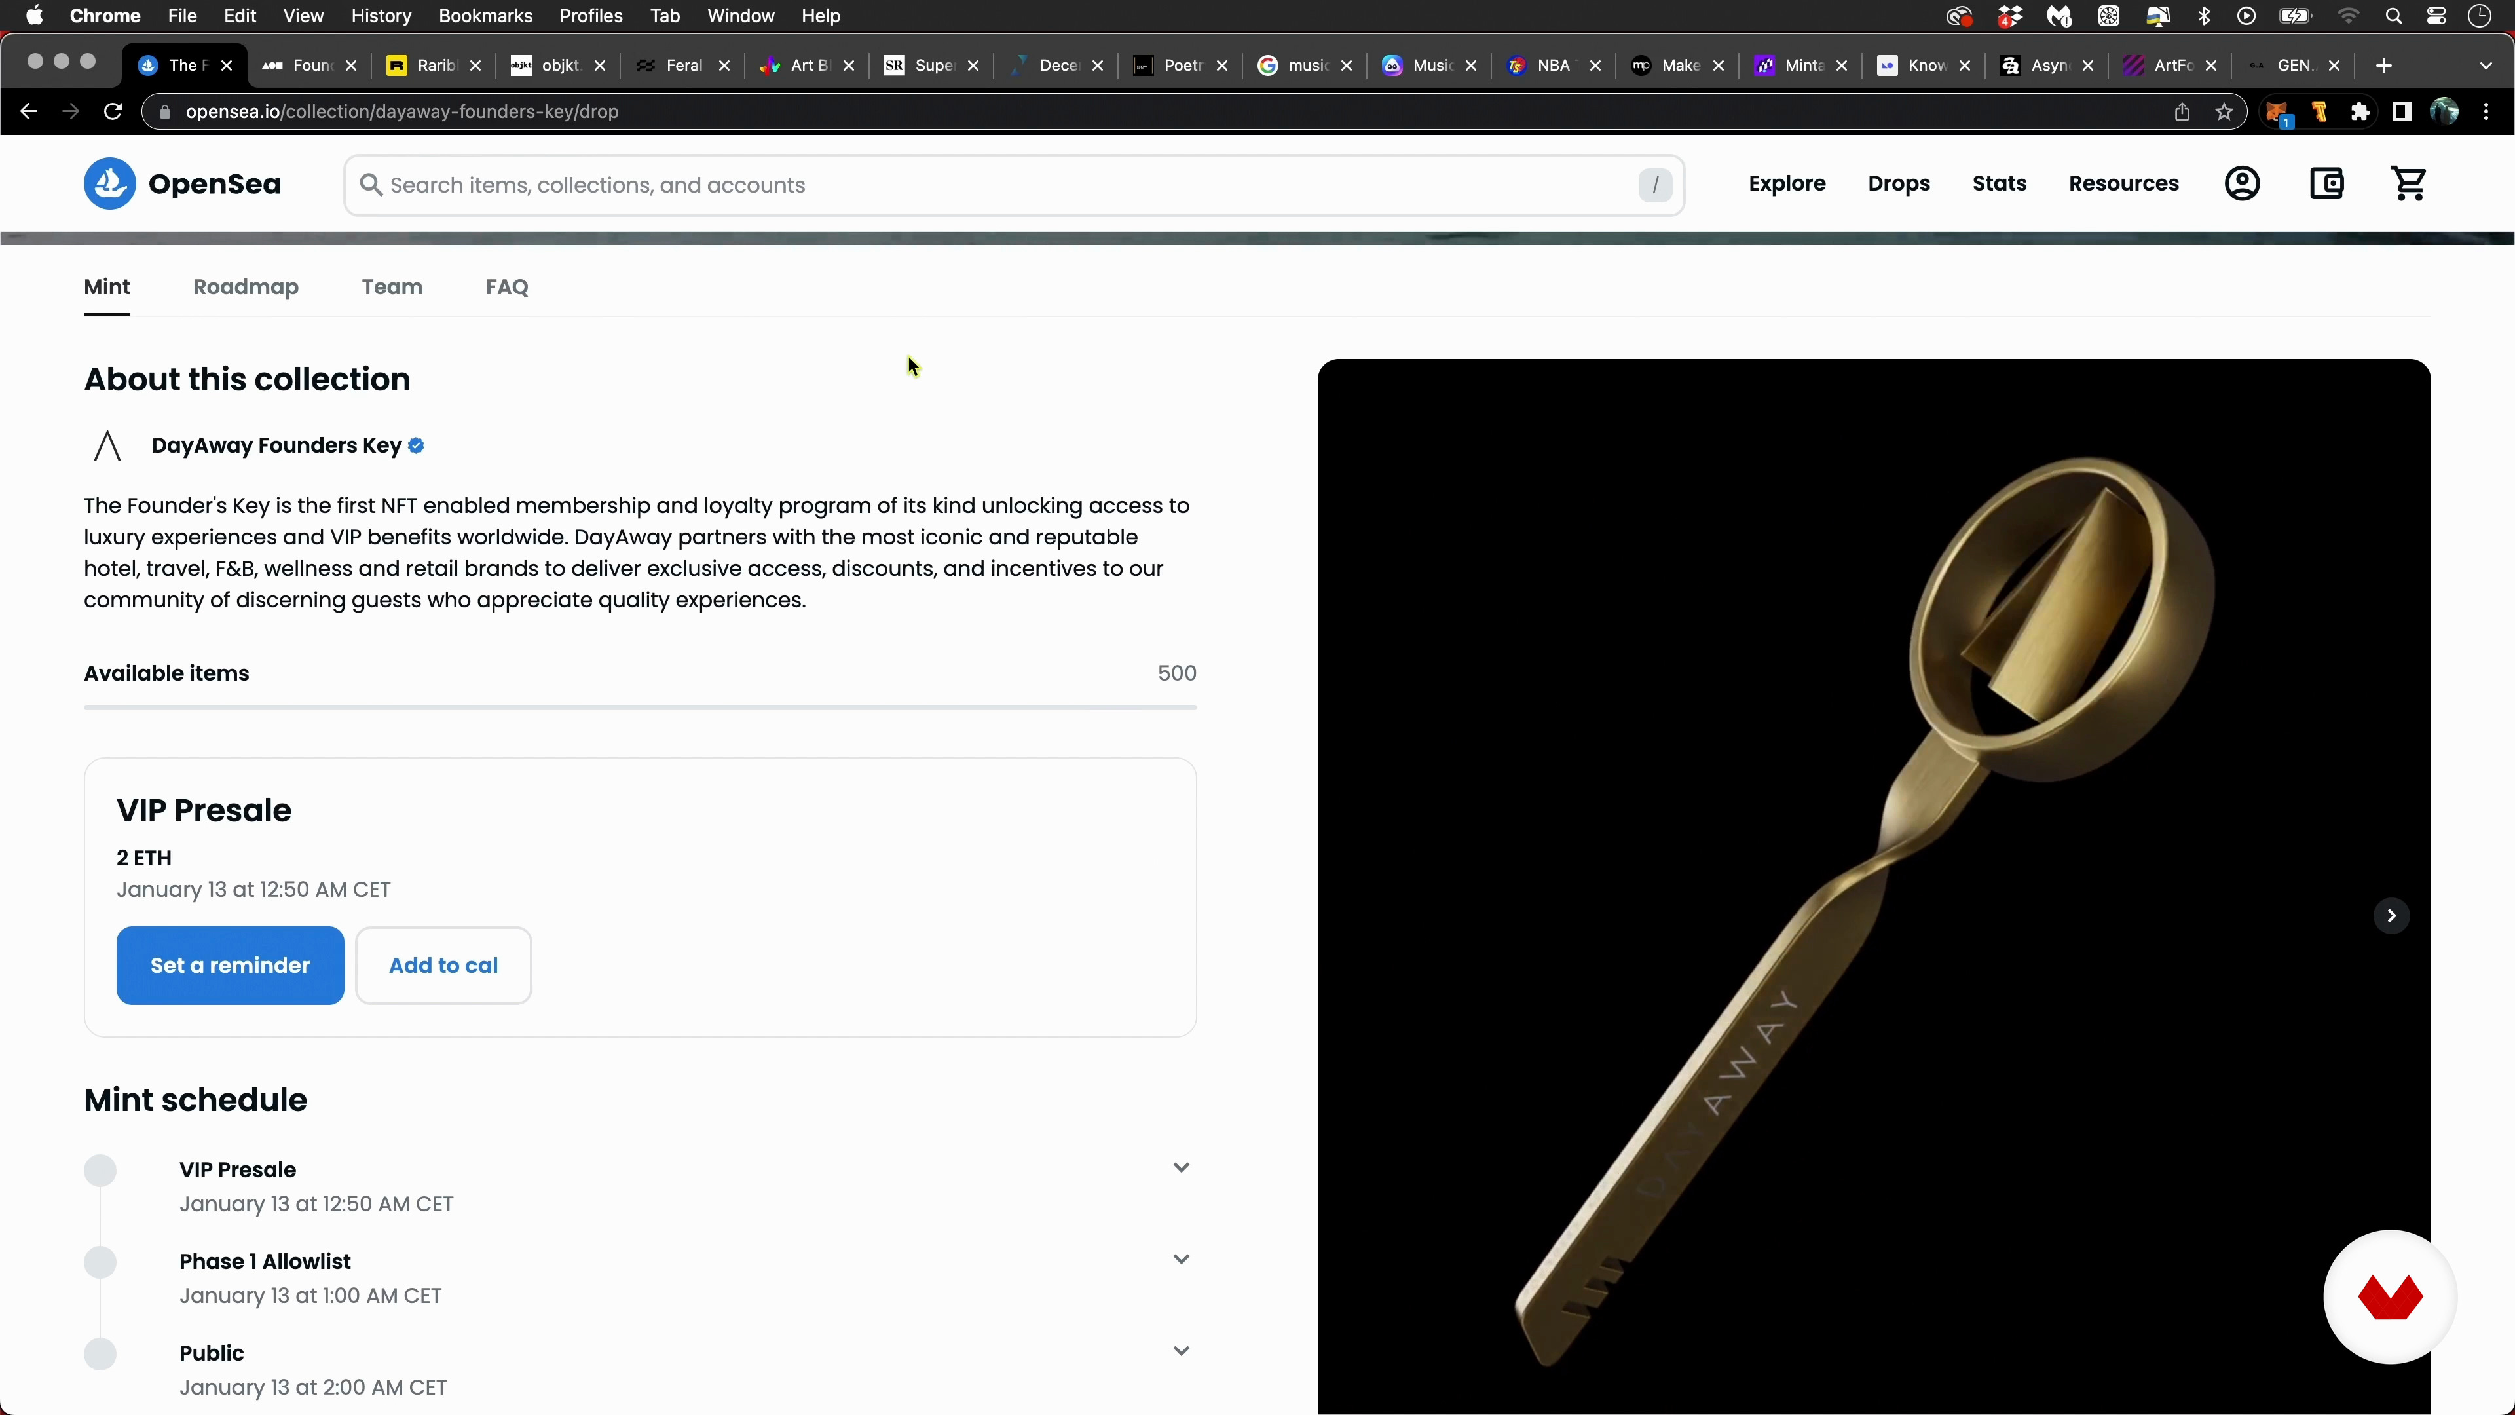Click the available items progress bar
The image size is (2515, 1415).
click(639, 707)
